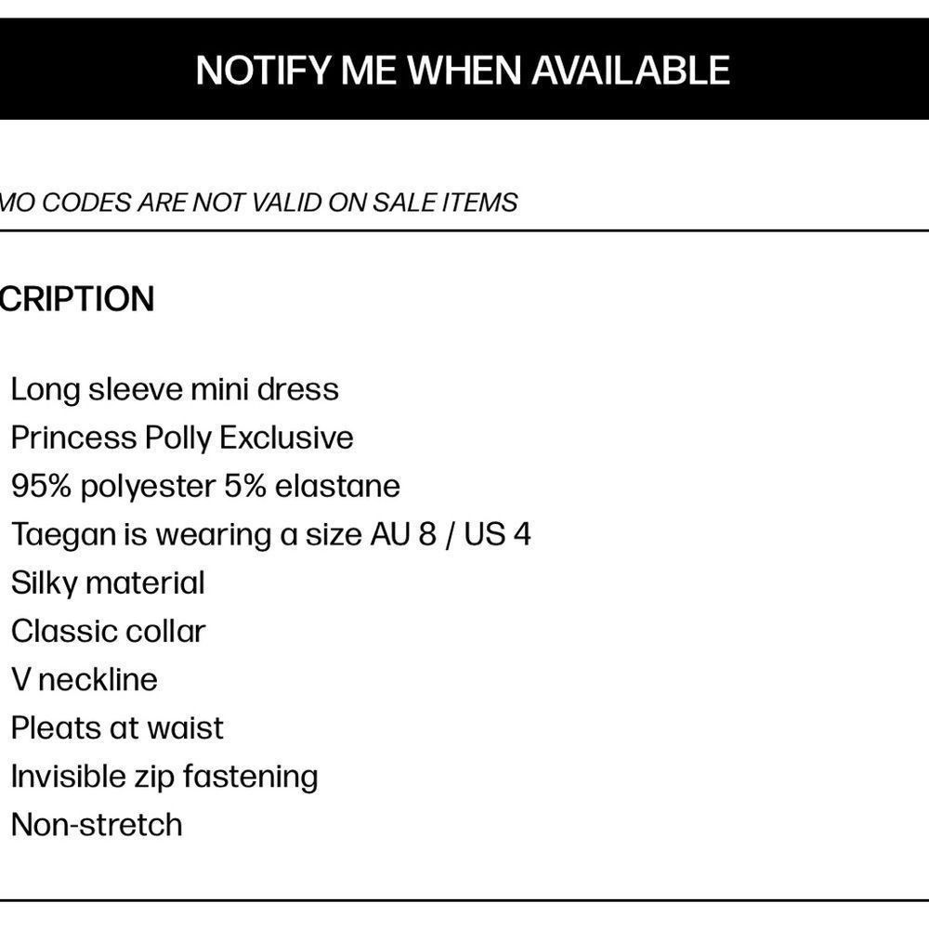The height and width of the screenshot is (929, 929).
Task: Click 'Classic collar' bullet text
Action: click(x=109, y=632)
